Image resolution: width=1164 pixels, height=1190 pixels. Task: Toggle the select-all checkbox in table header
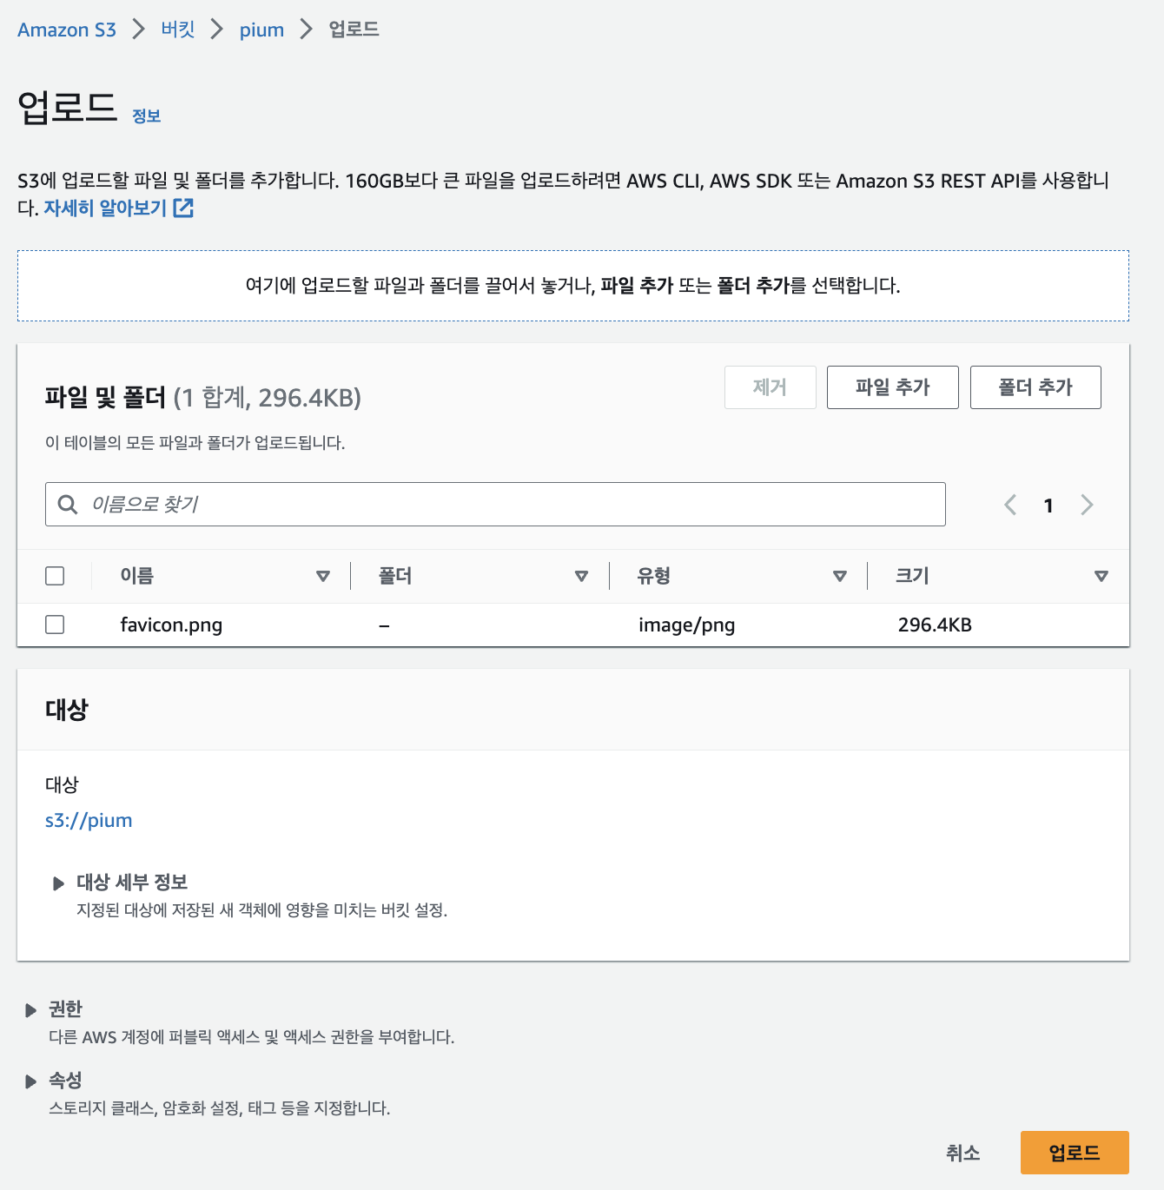pyautogui.click(x=55, y=576)
